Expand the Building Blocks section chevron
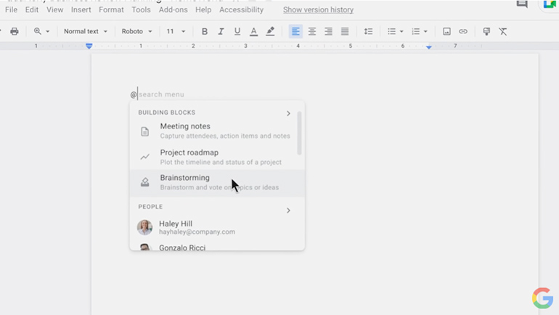 point(288,113)
